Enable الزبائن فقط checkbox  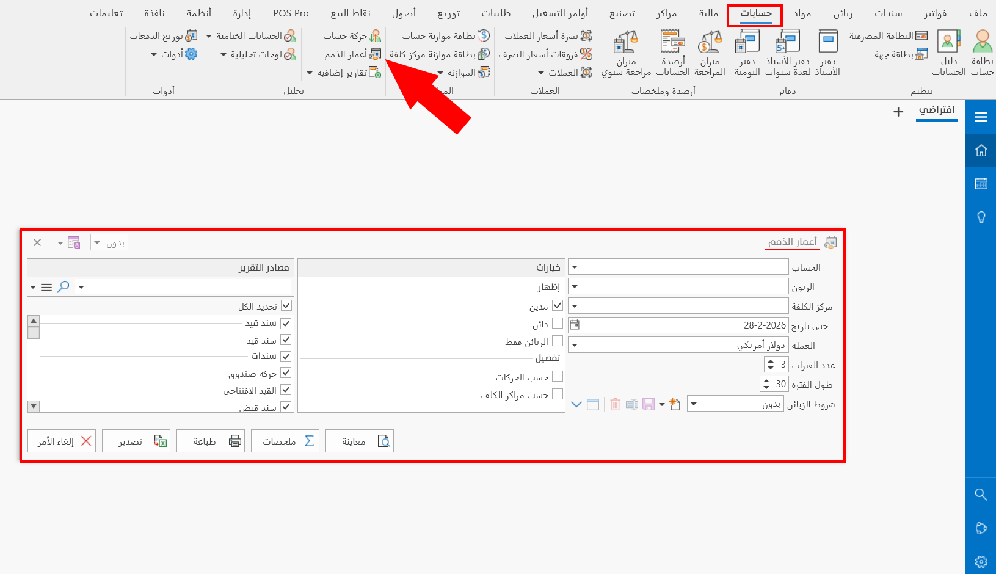tap(557, 341)
